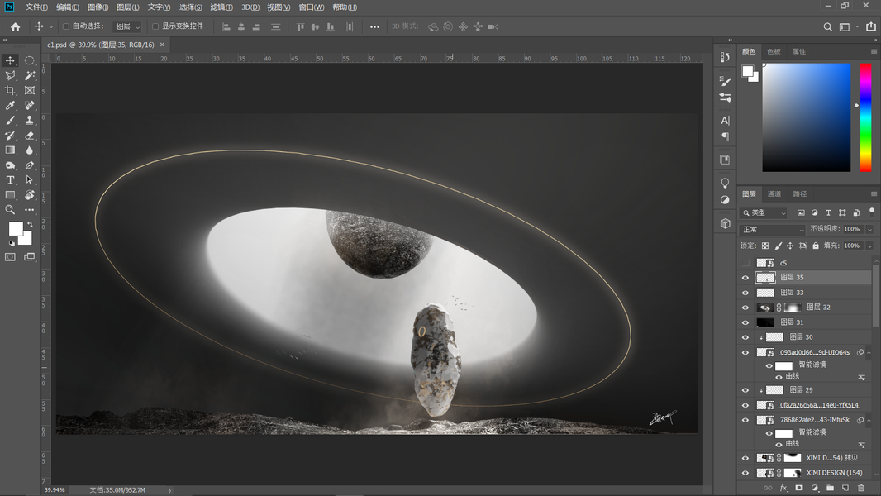Viewport: 881px width, 496px height.
Task: Show the hidden c5 layer
Action: pyautogui.click(x=745, y=263)
